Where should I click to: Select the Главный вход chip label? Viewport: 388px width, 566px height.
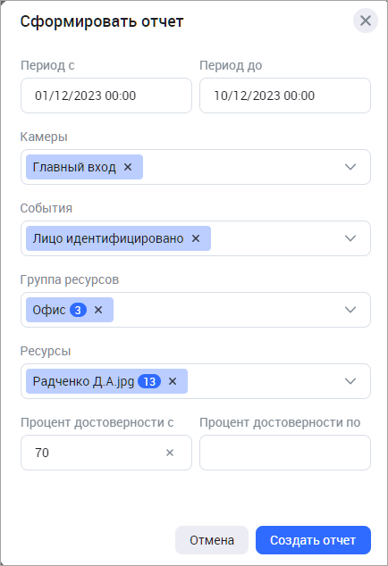click(x=74, y=167)
